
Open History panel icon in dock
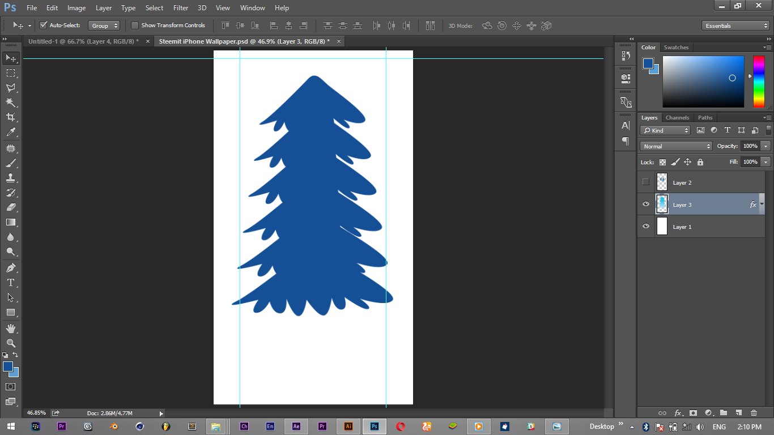coord(626,56)
